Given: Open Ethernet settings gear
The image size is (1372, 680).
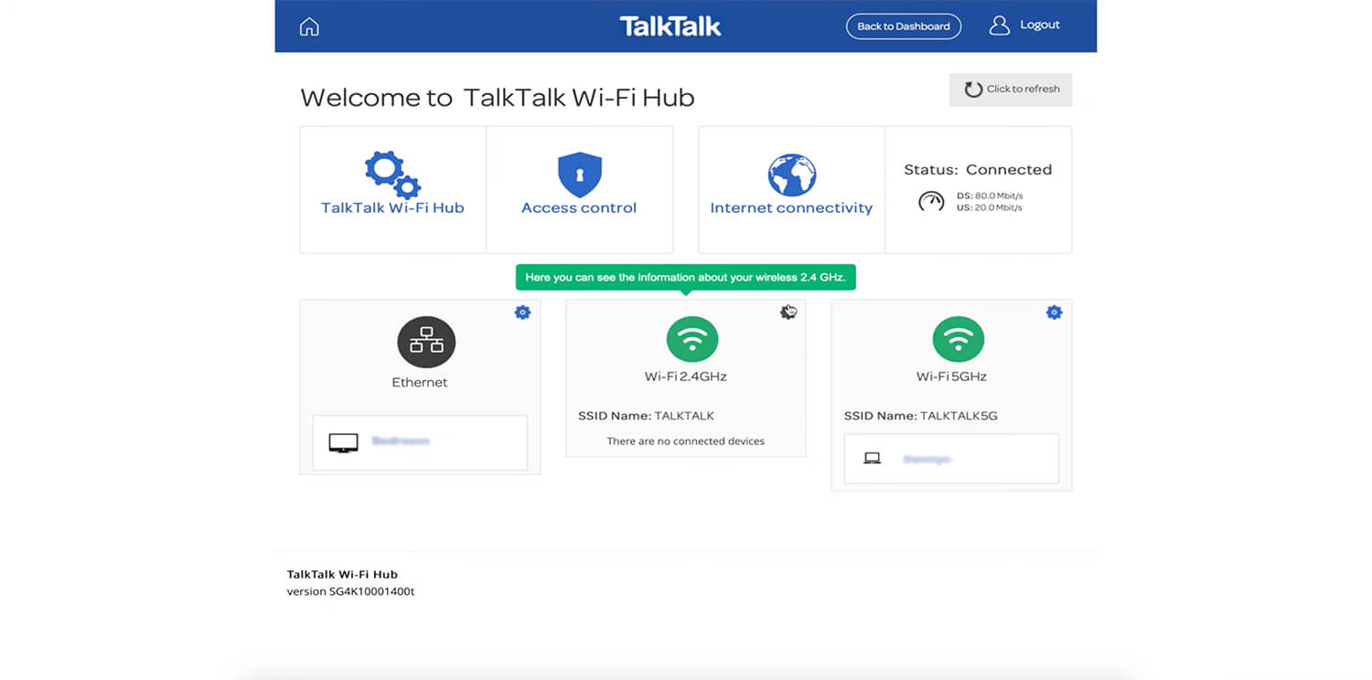Looking at the screenshot, I should (522, 313).
